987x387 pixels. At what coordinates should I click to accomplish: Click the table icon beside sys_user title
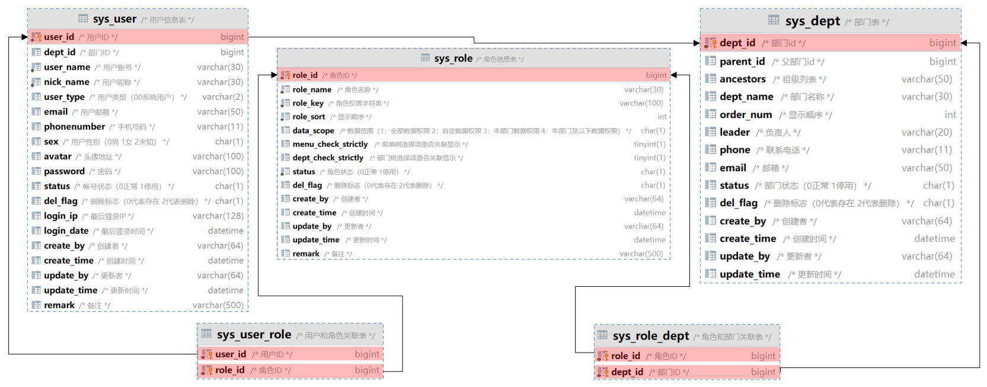coord(83,18)
